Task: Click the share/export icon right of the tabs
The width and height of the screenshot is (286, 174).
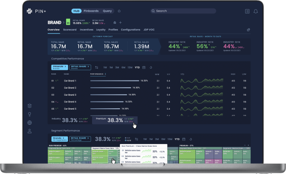Action: (248, 30)
